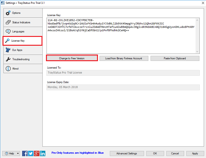Open the LinkedIn link icon

tap(42, 153)
